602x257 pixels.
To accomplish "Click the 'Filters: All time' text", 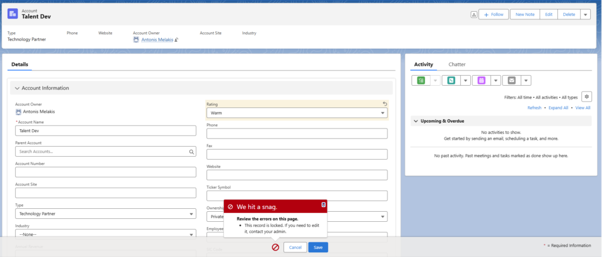I will [x=518, y=97].
